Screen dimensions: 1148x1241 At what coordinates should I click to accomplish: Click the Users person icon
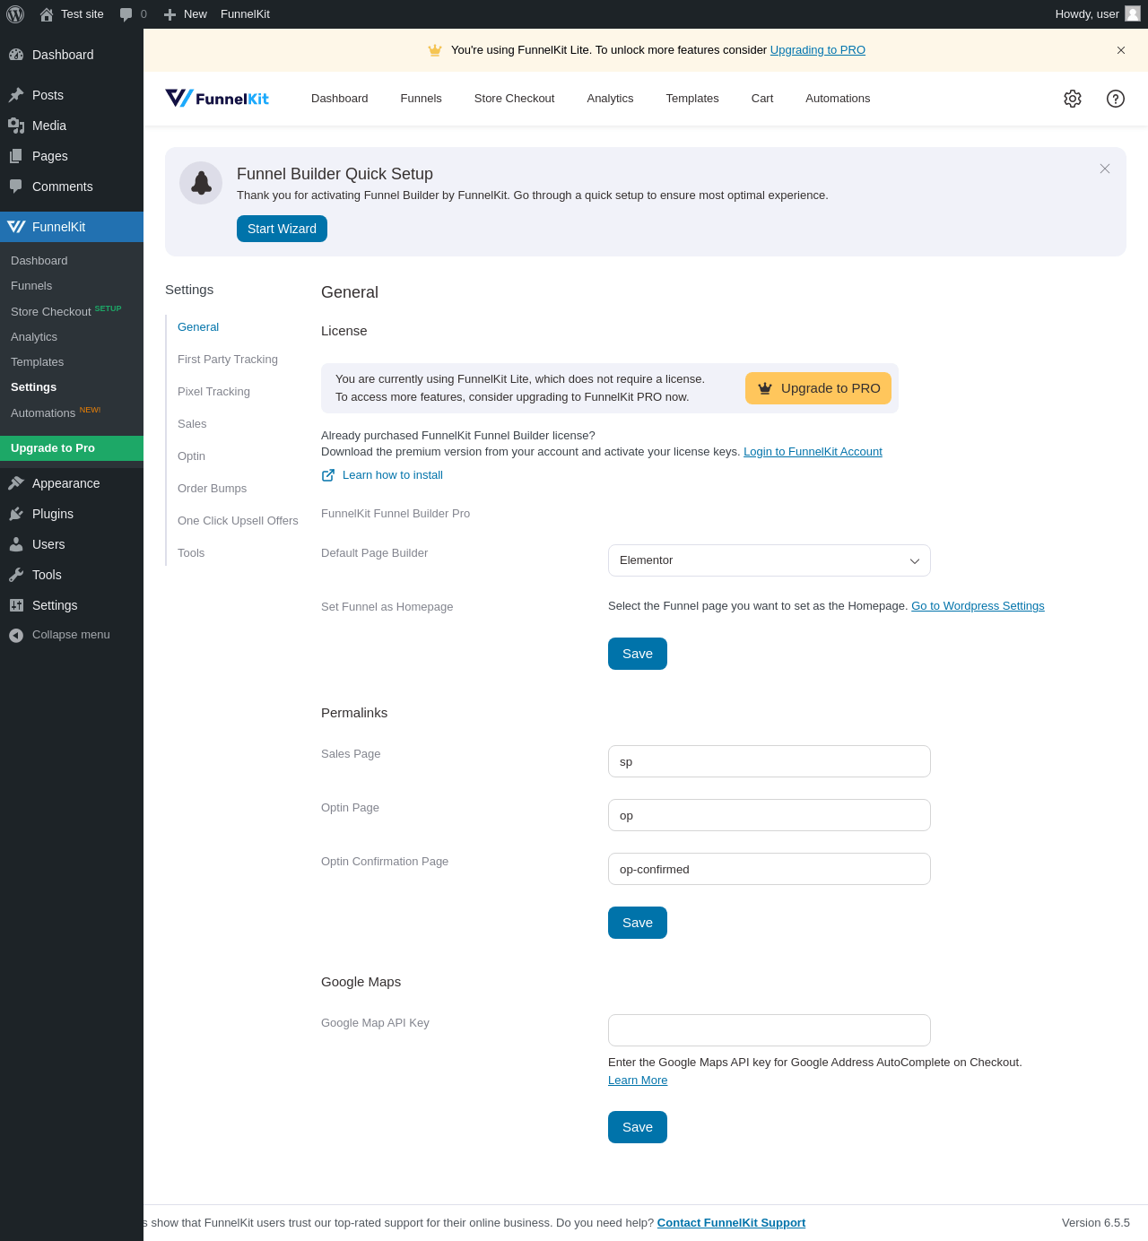tap(16, 544)
